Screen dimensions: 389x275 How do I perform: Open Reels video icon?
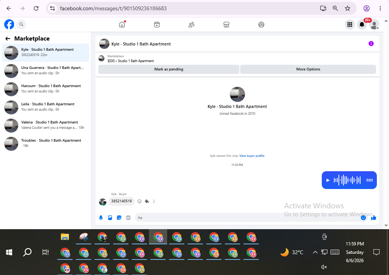click(x=157, y=25)
